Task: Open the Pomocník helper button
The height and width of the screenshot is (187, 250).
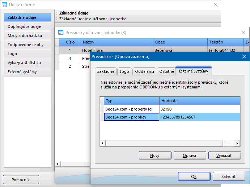Action: pos(21,179)
